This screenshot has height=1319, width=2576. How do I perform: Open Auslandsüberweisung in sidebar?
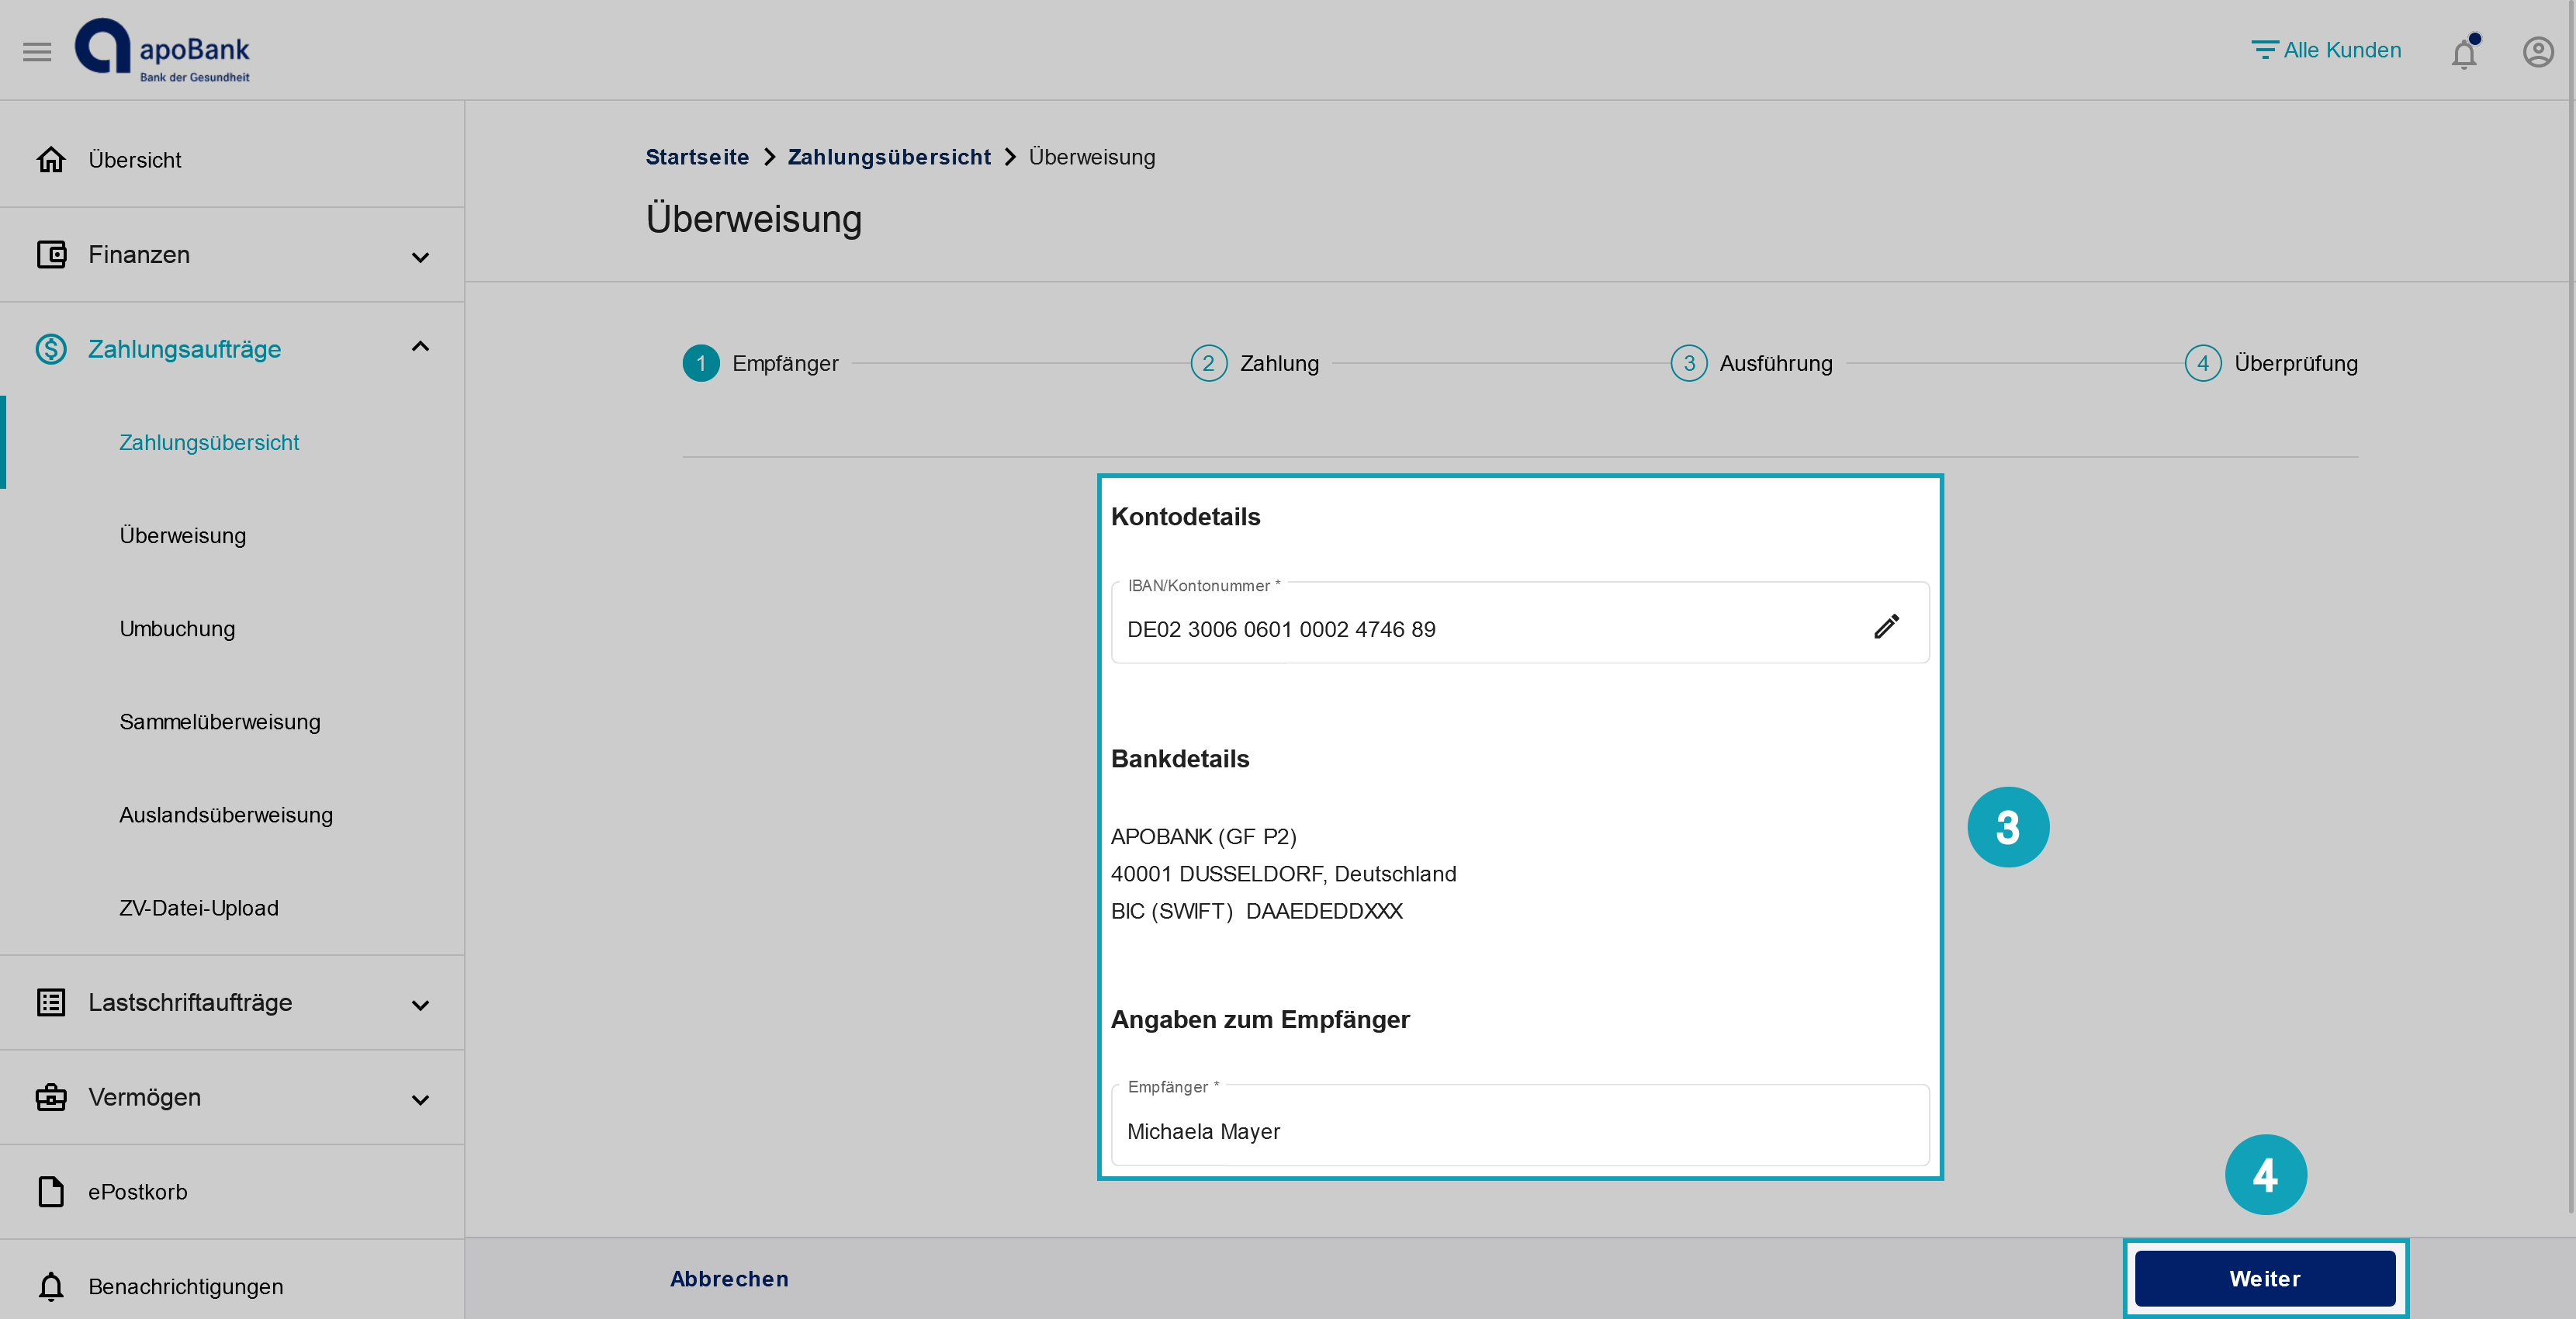(x=226, y=814)
